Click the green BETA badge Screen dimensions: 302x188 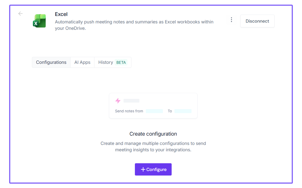click(x=121, y=62)
